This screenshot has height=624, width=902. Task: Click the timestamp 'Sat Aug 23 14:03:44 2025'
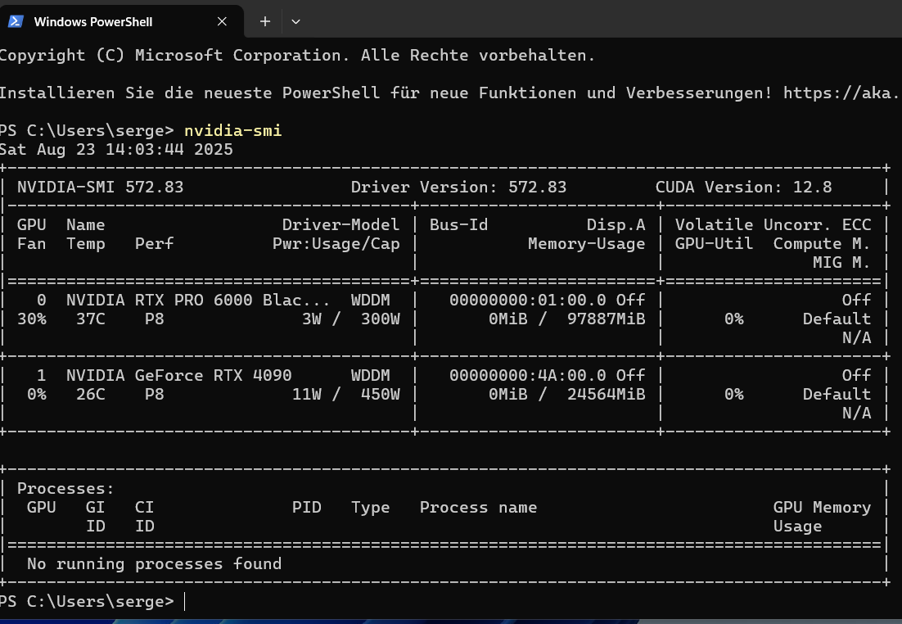coord(116,150)
